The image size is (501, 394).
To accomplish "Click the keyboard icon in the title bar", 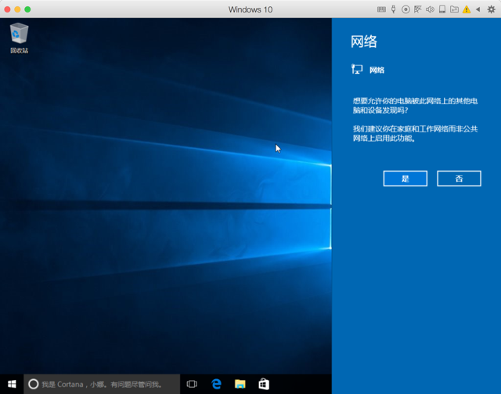I will (x=381, y=9).
